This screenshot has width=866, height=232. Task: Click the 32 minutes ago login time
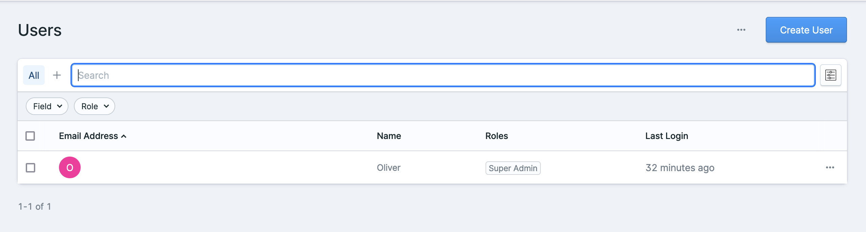pyautogui.click(x=680, y=167)
